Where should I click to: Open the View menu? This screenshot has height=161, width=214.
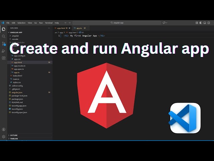[x=30, y=23]
